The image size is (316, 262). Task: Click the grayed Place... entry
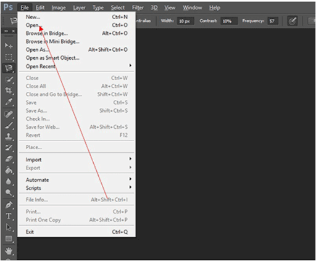[77, 147]
